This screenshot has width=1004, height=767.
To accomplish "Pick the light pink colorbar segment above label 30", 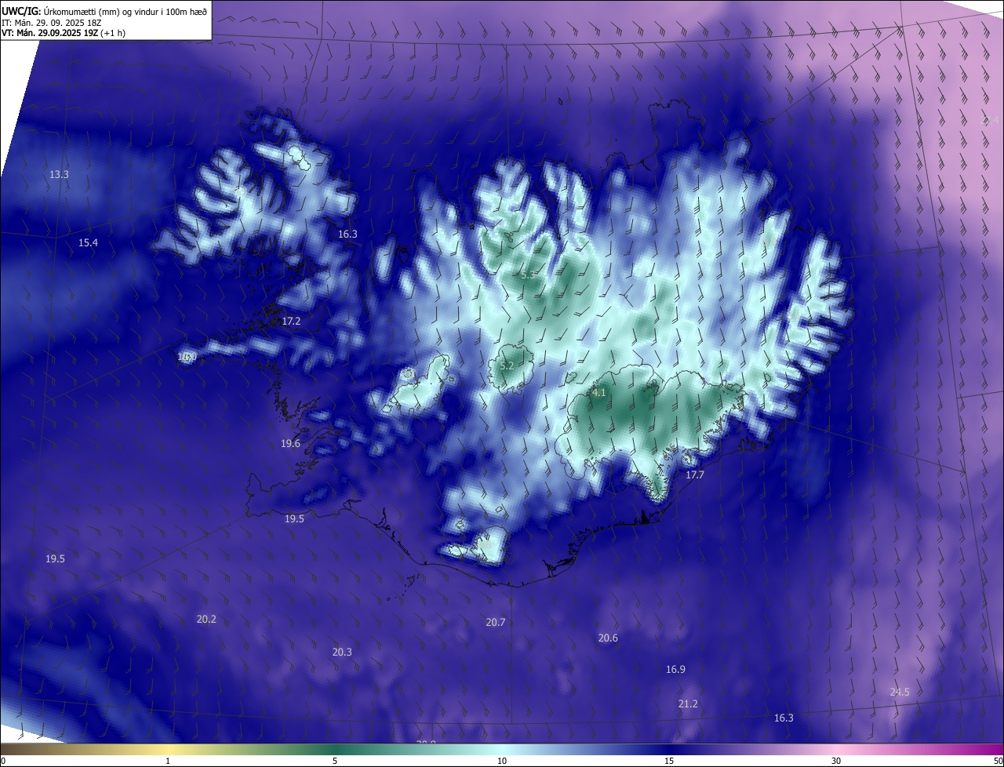I will (x=836, y=750).
